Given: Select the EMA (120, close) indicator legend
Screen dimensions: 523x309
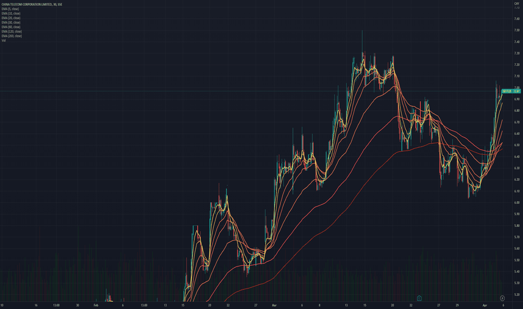Looking at the screenshot, I should pyautogui.click(x=12, y=31).
